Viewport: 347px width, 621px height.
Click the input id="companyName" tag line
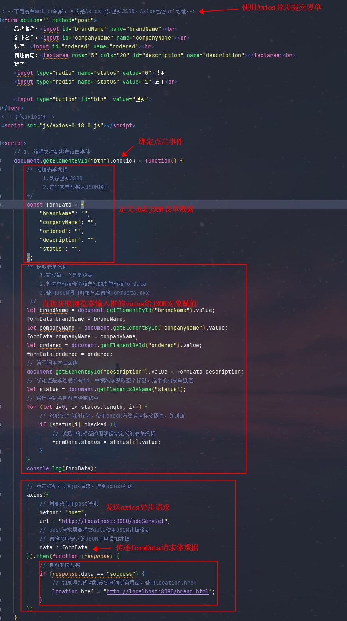(102, 38)
